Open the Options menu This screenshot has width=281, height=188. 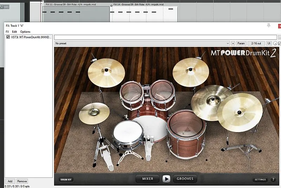25,32
